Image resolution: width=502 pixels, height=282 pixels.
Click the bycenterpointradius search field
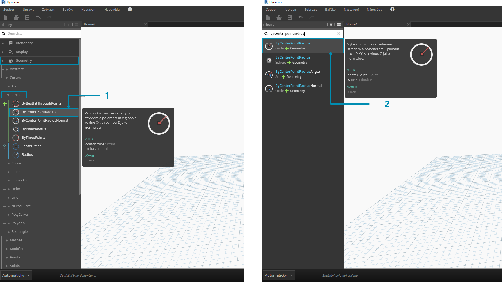(x=302, y=33)
